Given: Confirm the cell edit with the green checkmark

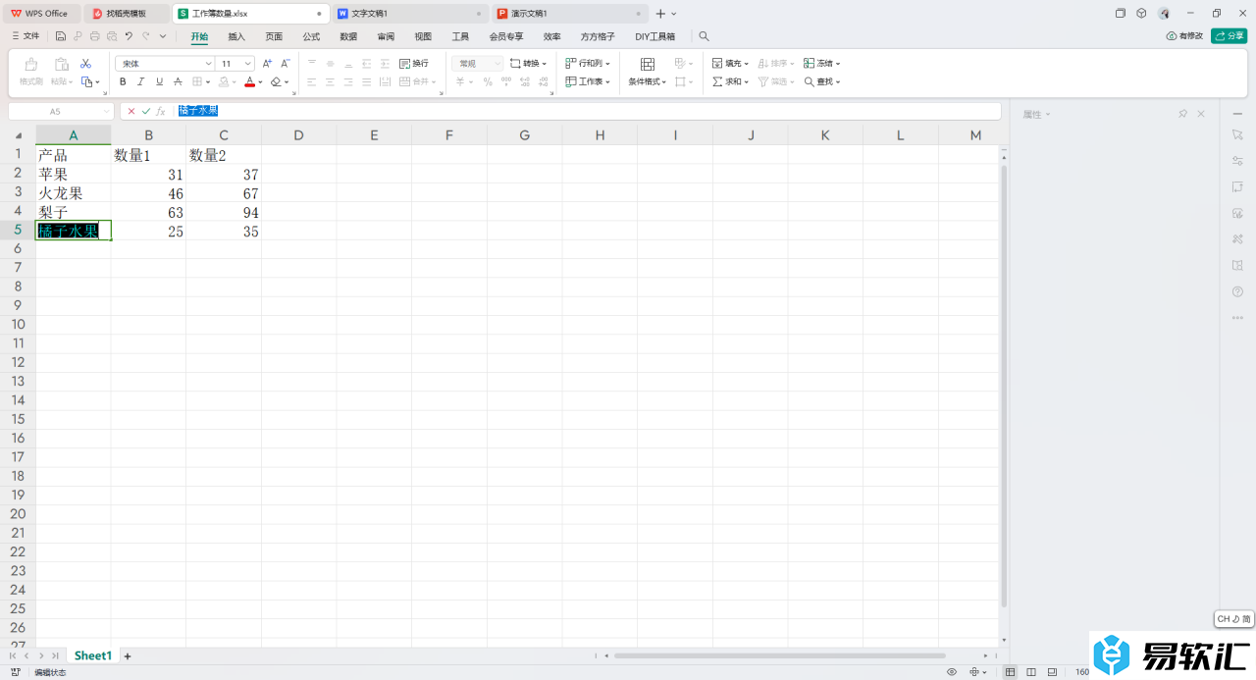Looking at the screenshot, I should click(x=146, y=111).
